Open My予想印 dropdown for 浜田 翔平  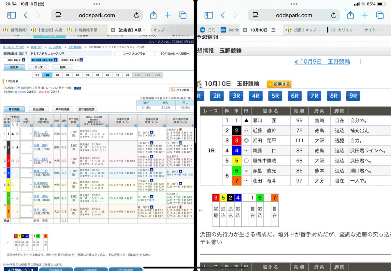[x=26, y=161]
